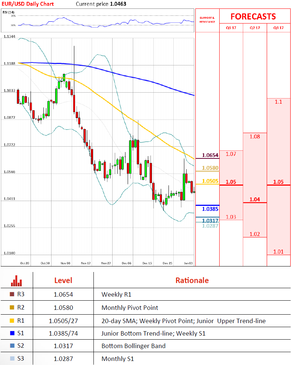Viewport: 291px width, 365px height.
Task: Click the R3 dark red color swatch
Action: 12,294
